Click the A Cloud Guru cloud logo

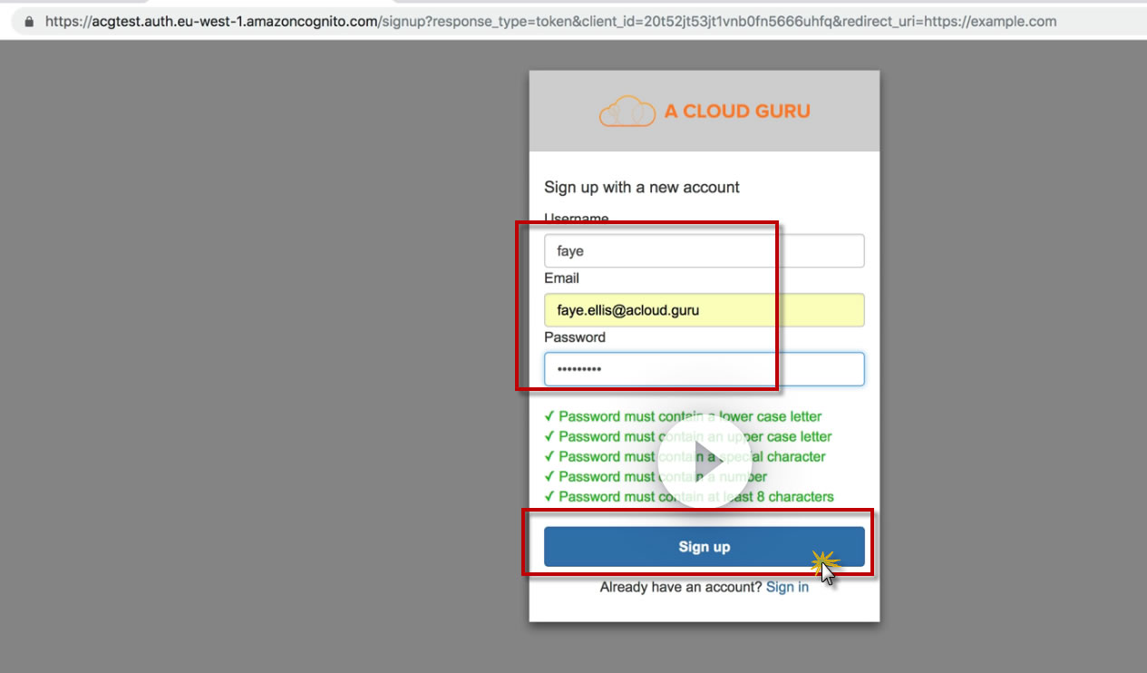(627, 112)
